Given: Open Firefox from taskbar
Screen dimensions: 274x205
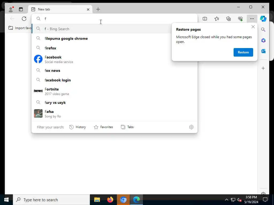Looking at the screenshot, I should point(110,200).
